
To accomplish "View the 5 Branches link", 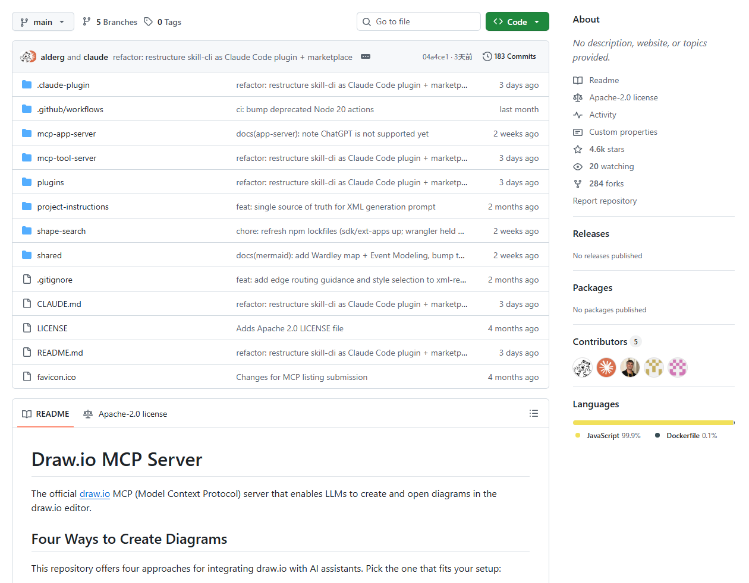I will (x=110, y=22).
